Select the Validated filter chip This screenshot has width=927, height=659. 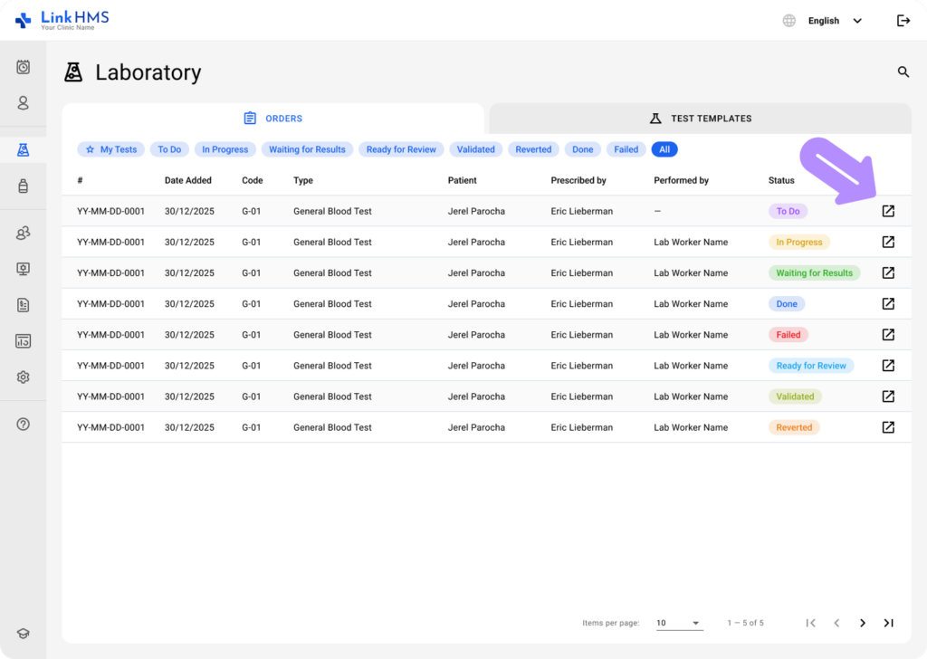pos(475,149)
